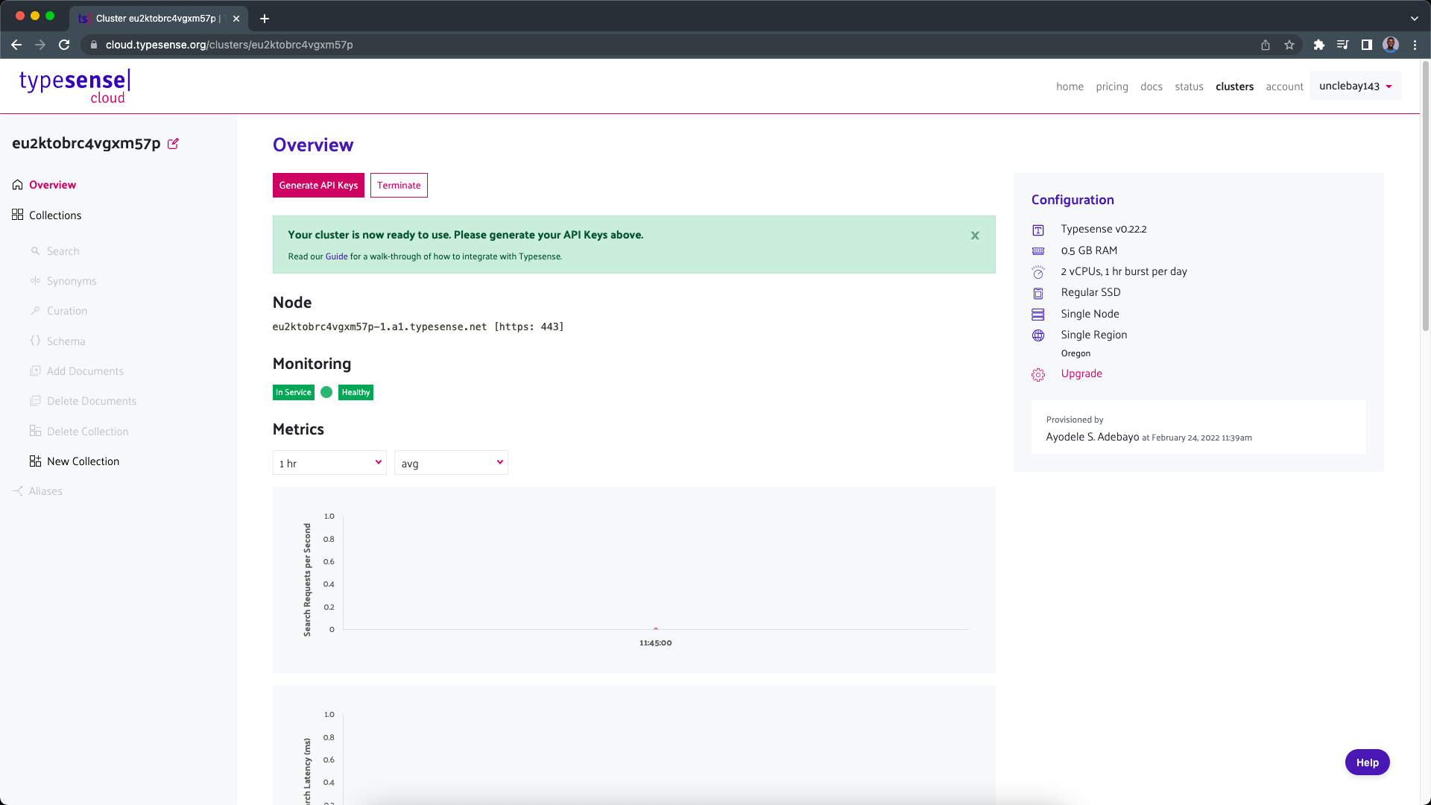
Task: Dismiss the cluster ready notification banner
Action: point(975,236)
